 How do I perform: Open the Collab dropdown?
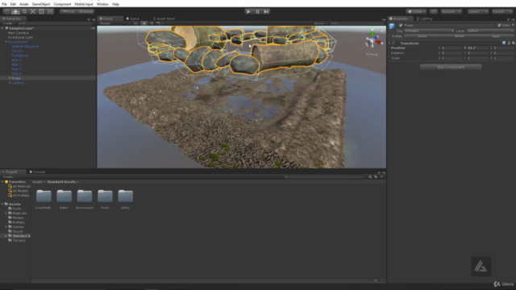coord(416,11)
